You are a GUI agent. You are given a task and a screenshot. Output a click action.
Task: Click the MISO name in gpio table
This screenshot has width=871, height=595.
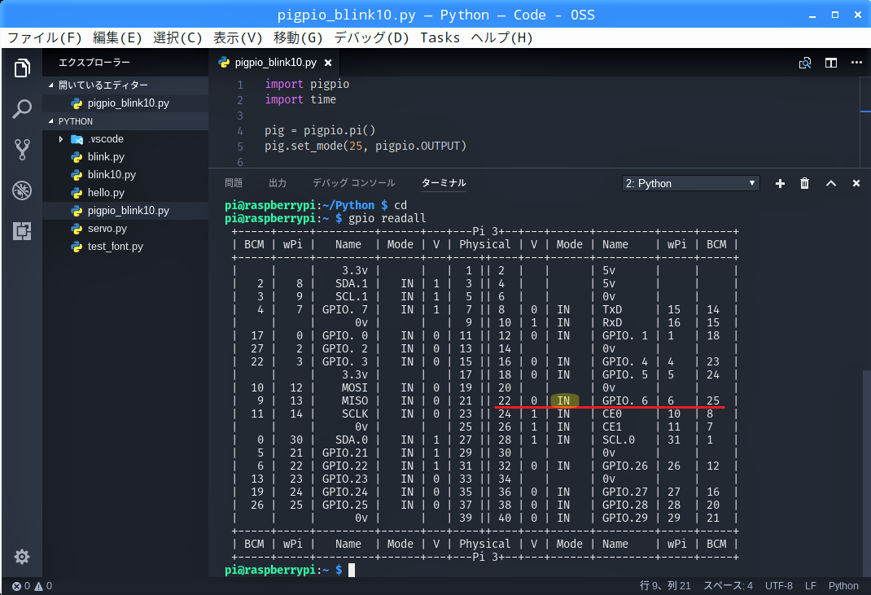click(x=354, y=400)
